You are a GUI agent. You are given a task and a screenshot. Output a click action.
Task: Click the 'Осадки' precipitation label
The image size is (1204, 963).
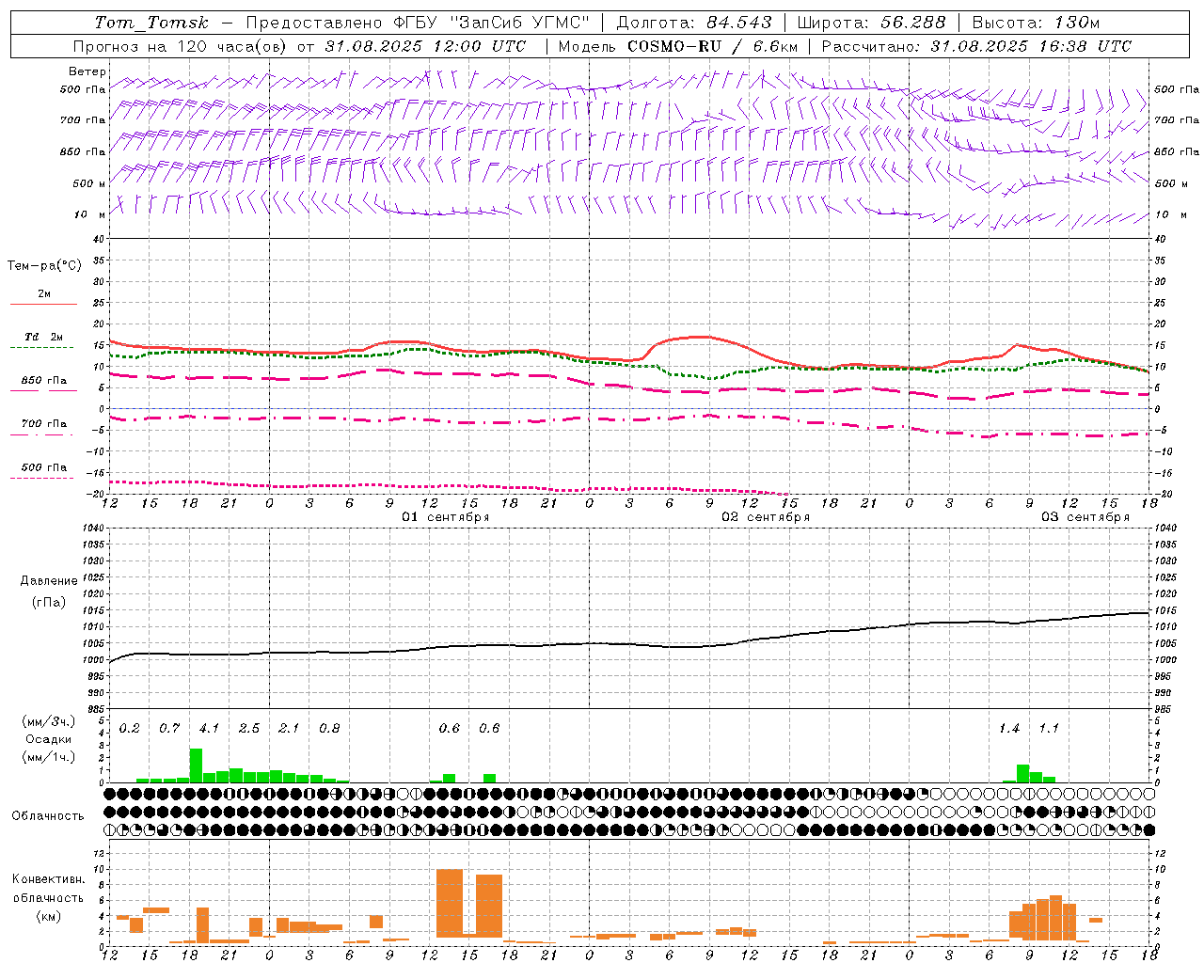pos(49,739)
